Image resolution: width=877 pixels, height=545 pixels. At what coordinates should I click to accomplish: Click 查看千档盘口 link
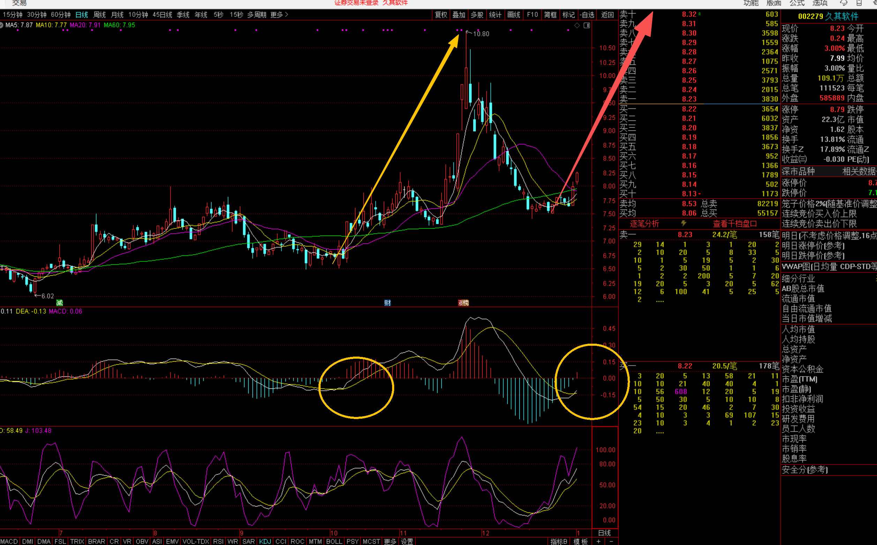point(735,224)
